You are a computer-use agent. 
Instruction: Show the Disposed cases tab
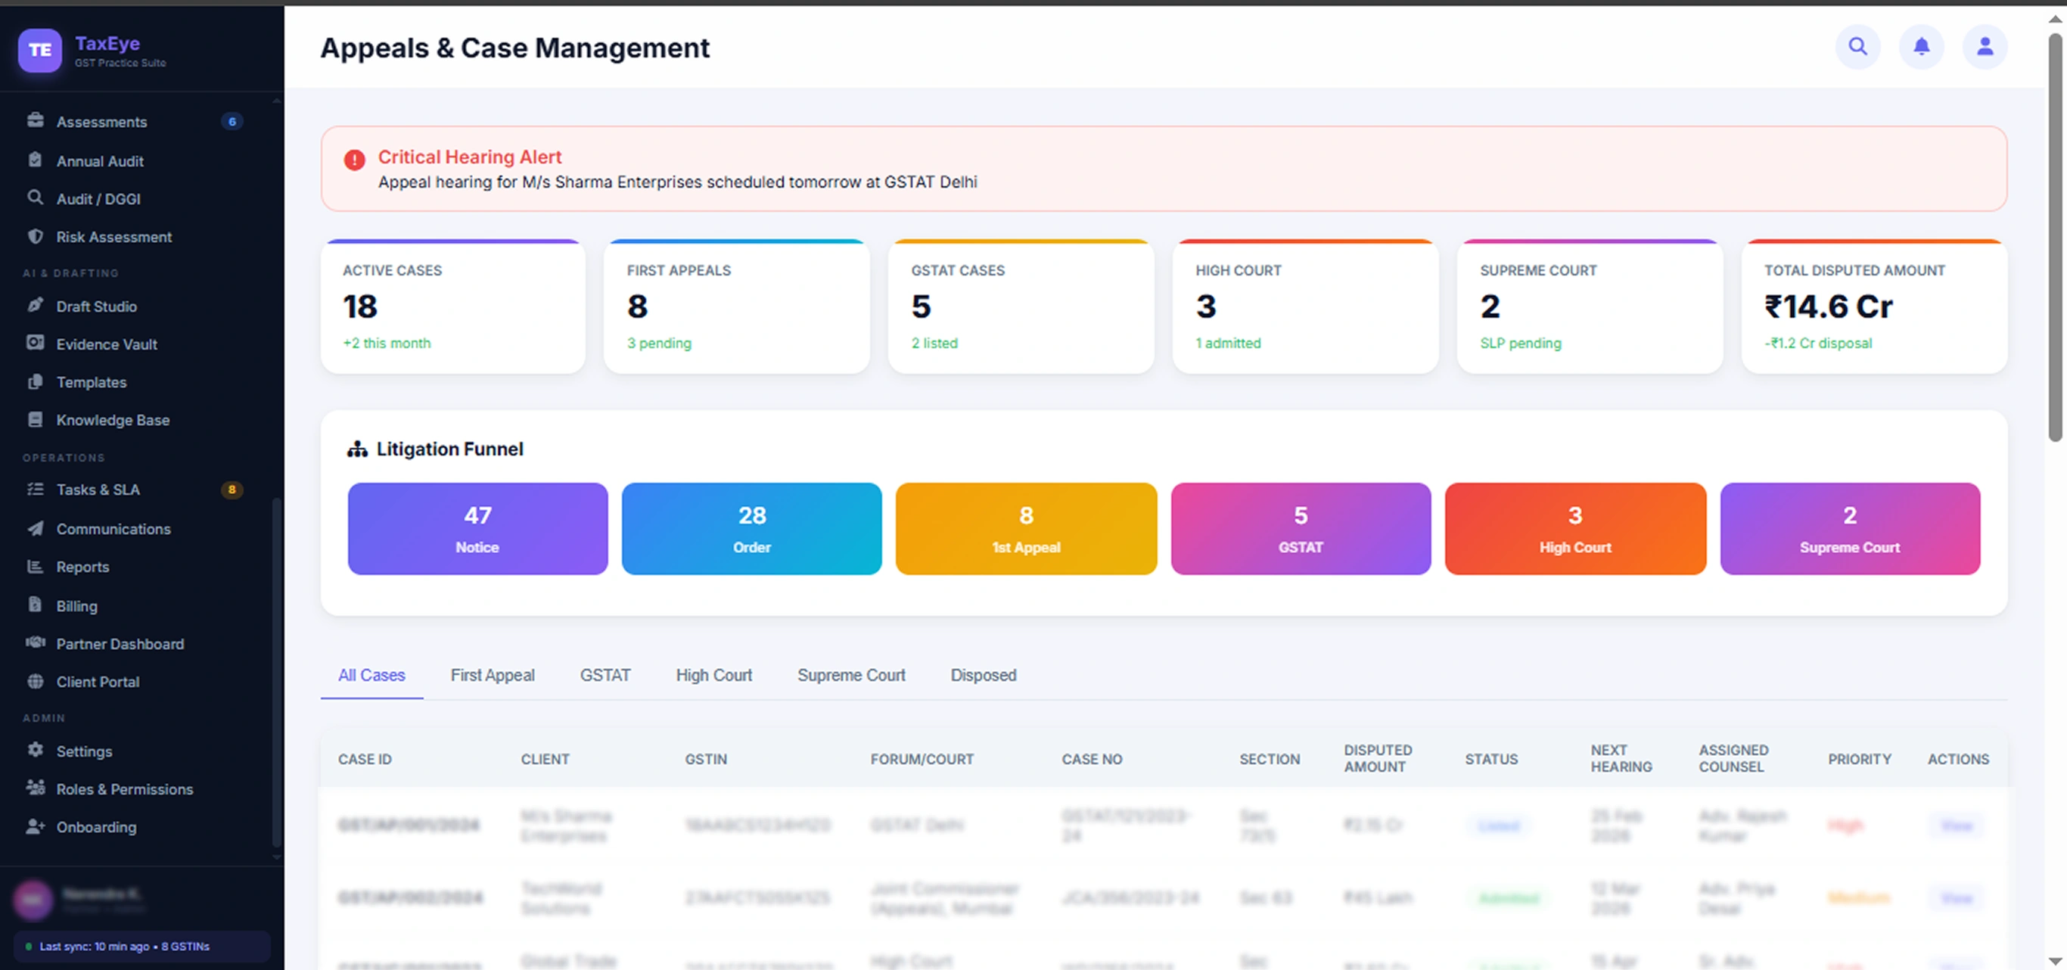tap(983, 675)
